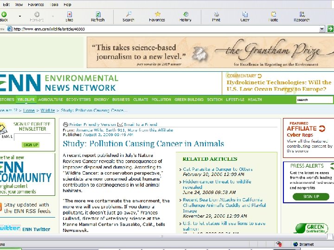Select the Green Building navigation tab
Viewport: 334px width, 250px height.
(189, 100)
